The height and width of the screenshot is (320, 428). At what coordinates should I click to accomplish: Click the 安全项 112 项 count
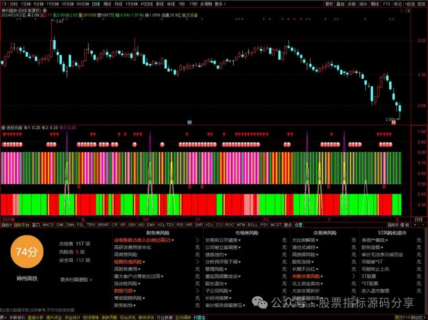click(75, 260)
